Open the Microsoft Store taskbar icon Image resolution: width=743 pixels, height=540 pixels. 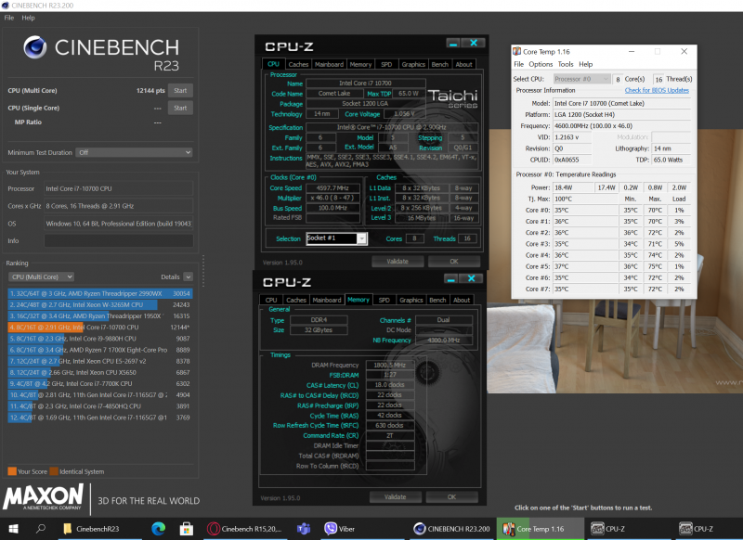186,529
